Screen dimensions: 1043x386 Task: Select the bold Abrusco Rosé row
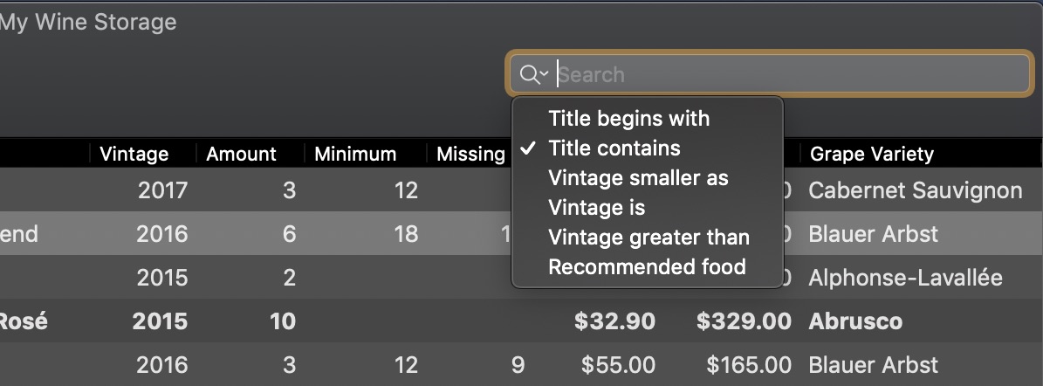pos(522,321)
